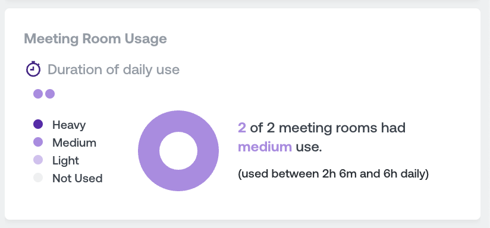Toggle Medium legend label
The height and width of the screenshot is (228, 490).
click(x=74, y=142)
